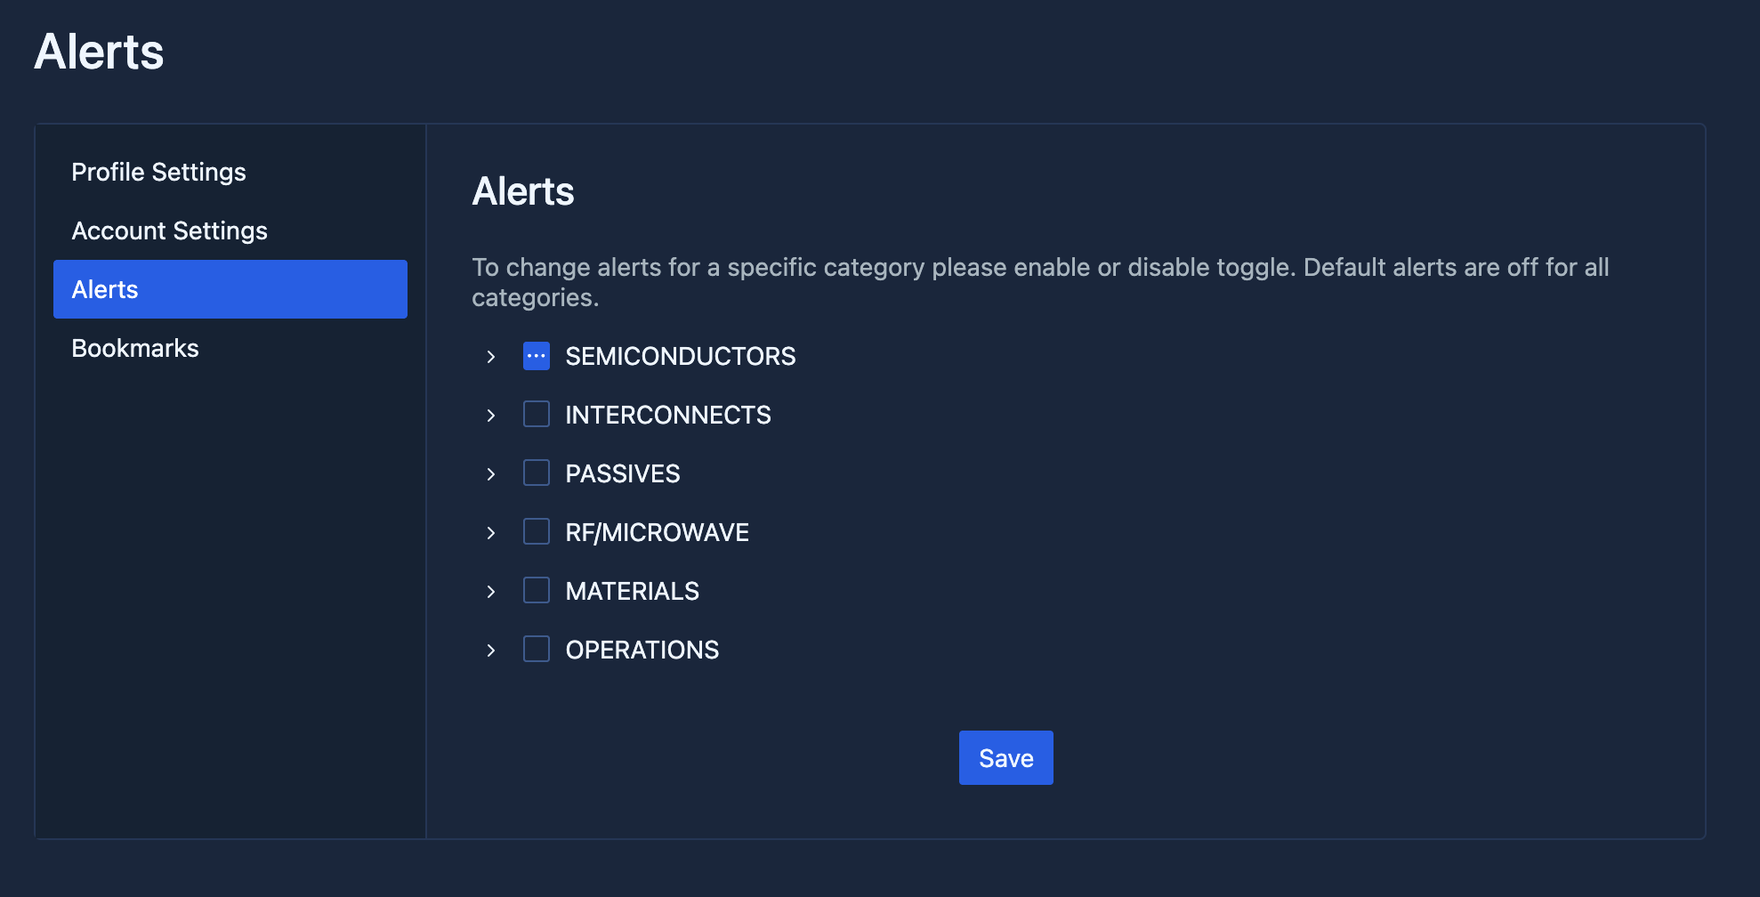
Task: Select the OPERATIONS category label
Action: click(642, 650)
